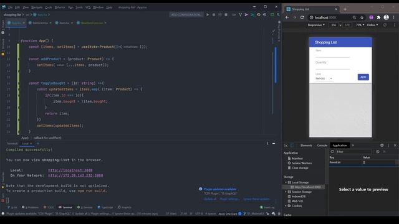Open Terminal panel options three-dot icon
399x224 pixels.
pyautogui.click(x=267, y=144)
